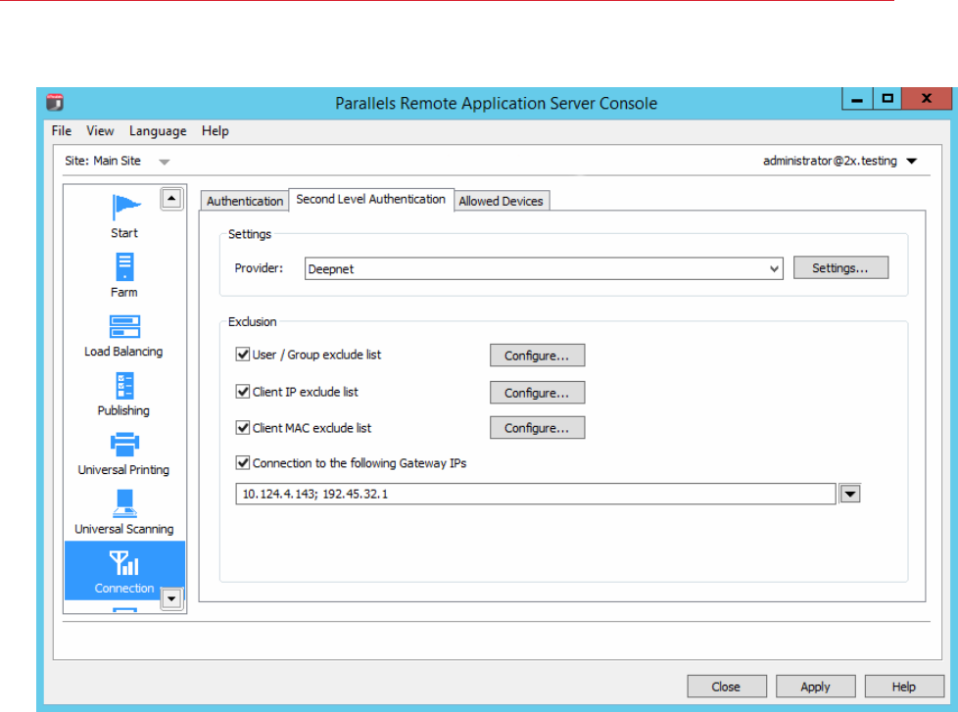
Task: Open the Language menu
Action: [x=158, y=130]
